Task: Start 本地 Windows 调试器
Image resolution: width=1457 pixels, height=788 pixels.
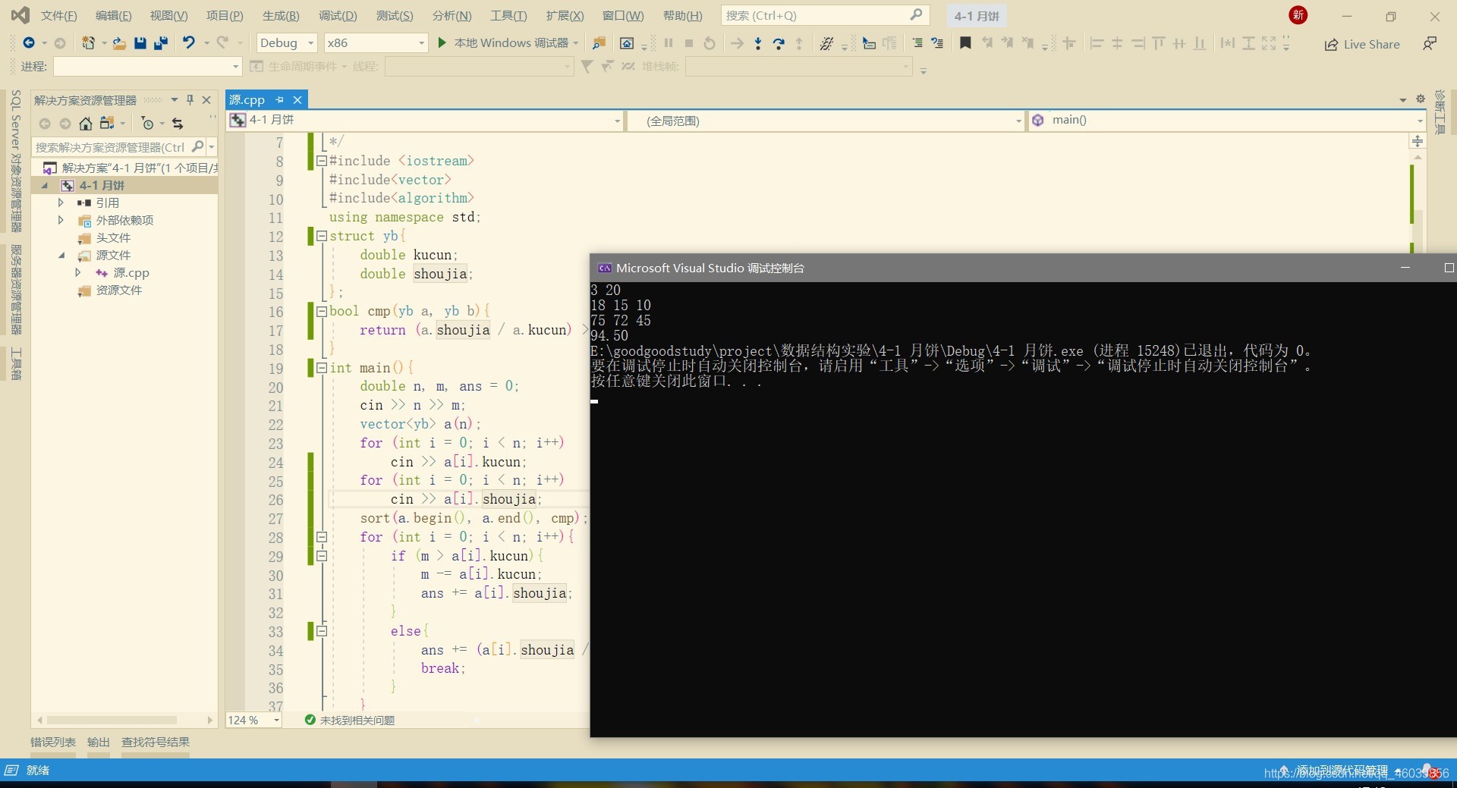Action: coord(504,43)
